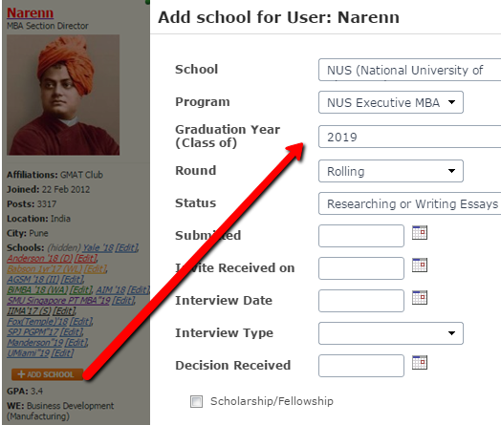The height and width of the screenshot is (425, 501).
Task: Open the Program dropdown showing NUS Executive MBA
Action: pyautogui.click(x=391, y=102)
